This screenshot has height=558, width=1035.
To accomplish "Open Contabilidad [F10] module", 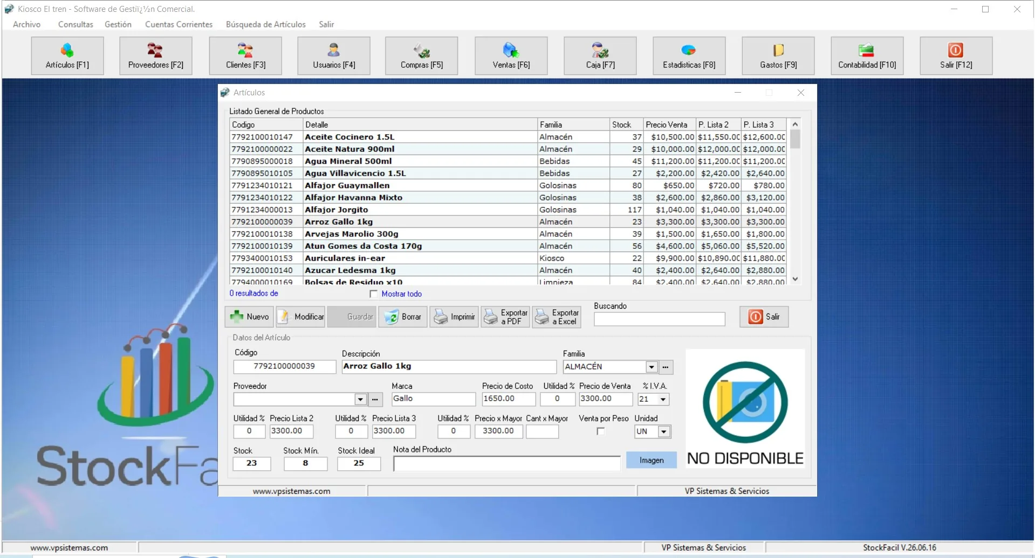I will coord(867,56).
